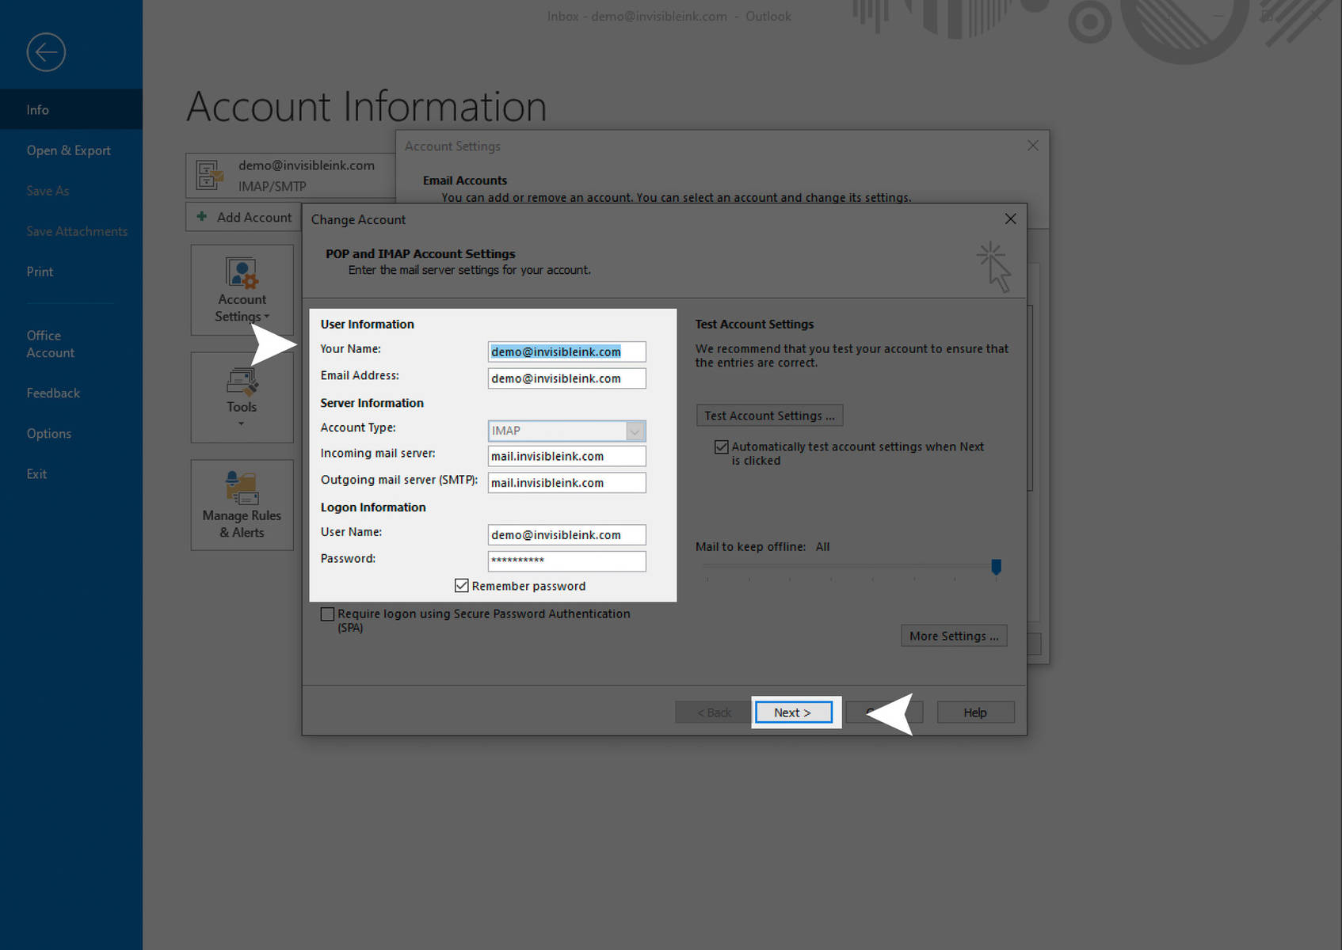Click the Password input field
Image resolution: width=1342 pixels, height=950 pixels.
click(x=566, y=560)
